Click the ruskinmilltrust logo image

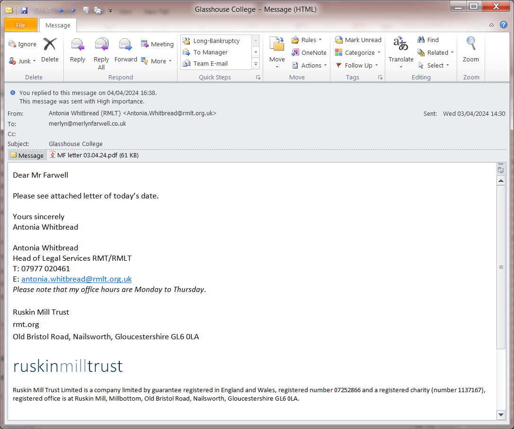(x=68, y=366)
